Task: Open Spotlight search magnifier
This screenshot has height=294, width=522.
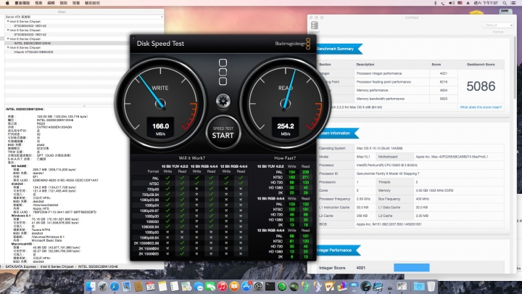Action: click(505, 3)
